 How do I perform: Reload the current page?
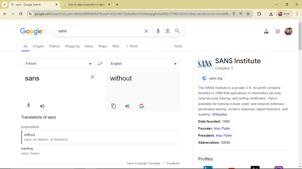21,14
